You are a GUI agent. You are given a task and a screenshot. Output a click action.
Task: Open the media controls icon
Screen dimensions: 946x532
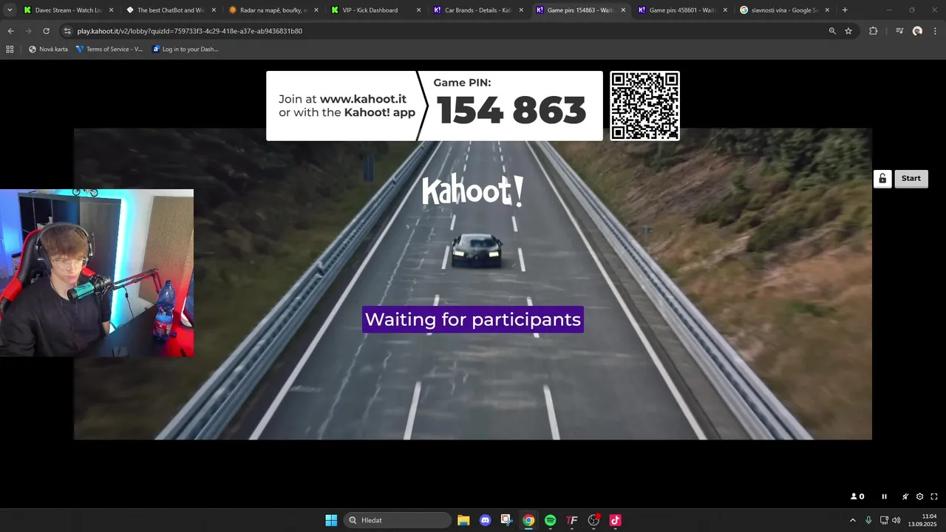point(899,31)
